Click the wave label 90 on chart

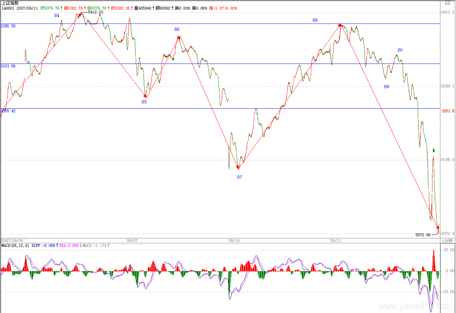[400, 50]
